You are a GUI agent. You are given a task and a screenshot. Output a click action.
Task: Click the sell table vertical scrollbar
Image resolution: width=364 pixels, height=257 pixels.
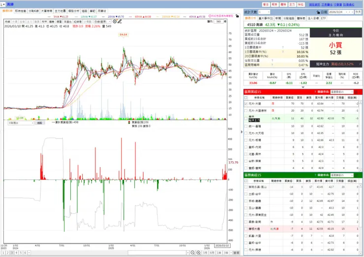[360, 219]
